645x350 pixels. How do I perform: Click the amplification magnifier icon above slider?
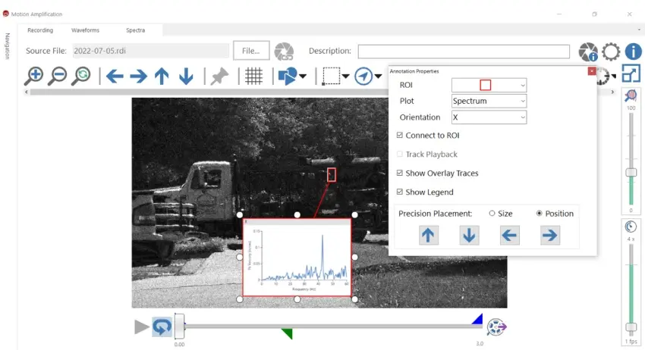pyautogui.click(x=631, y=95)
